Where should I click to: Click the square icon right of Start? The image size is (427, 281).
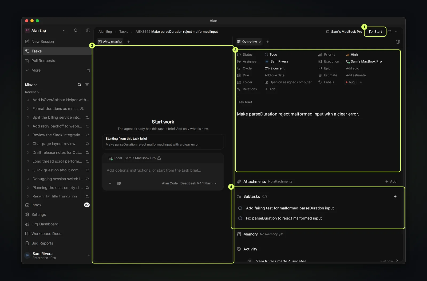pos(389,32)
